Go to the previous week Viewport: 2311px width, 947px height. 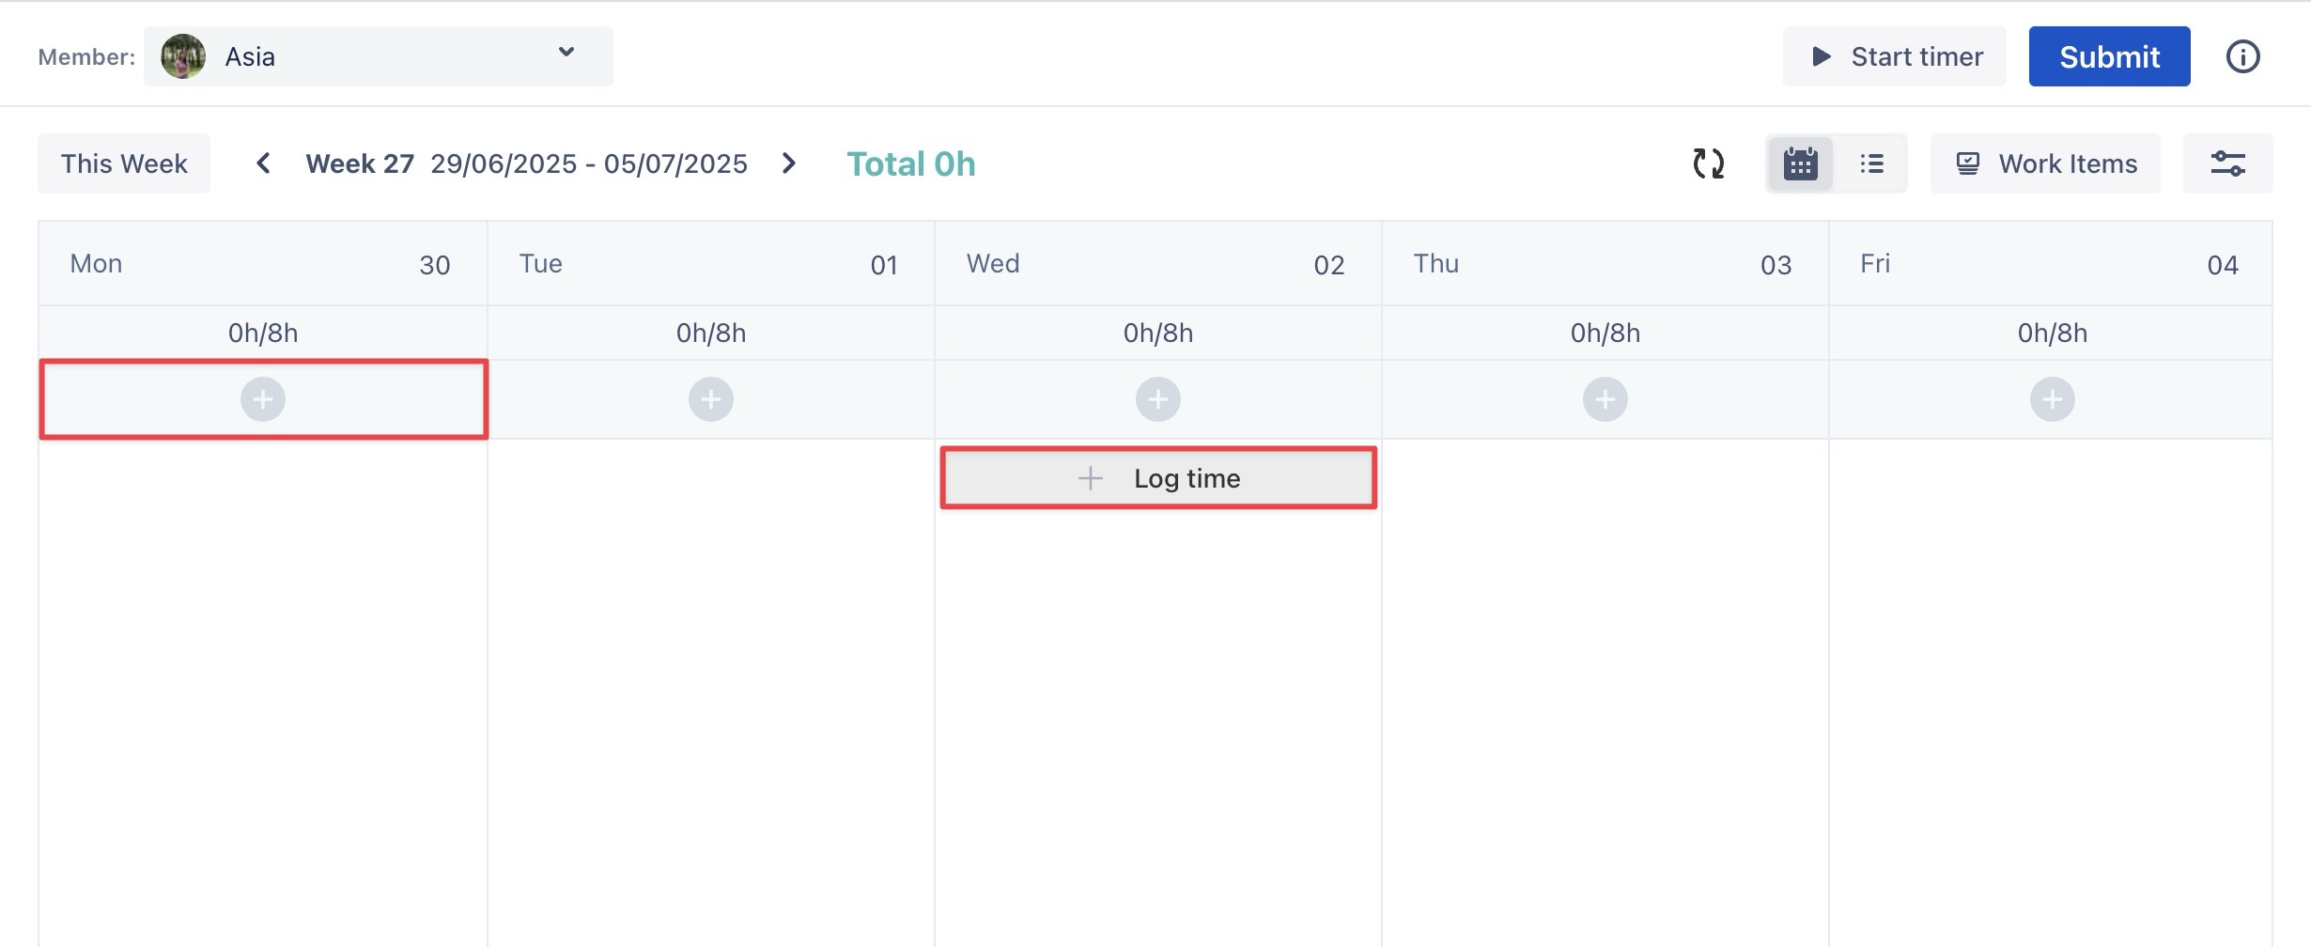click(264, 163)
